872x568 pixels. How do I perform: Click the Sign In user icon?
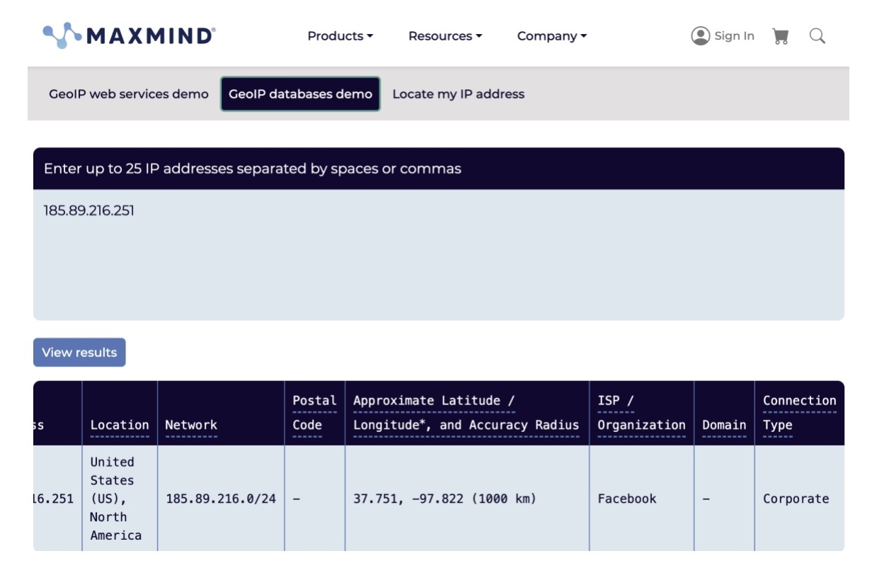pyautogui.click(x=700, y=36)
